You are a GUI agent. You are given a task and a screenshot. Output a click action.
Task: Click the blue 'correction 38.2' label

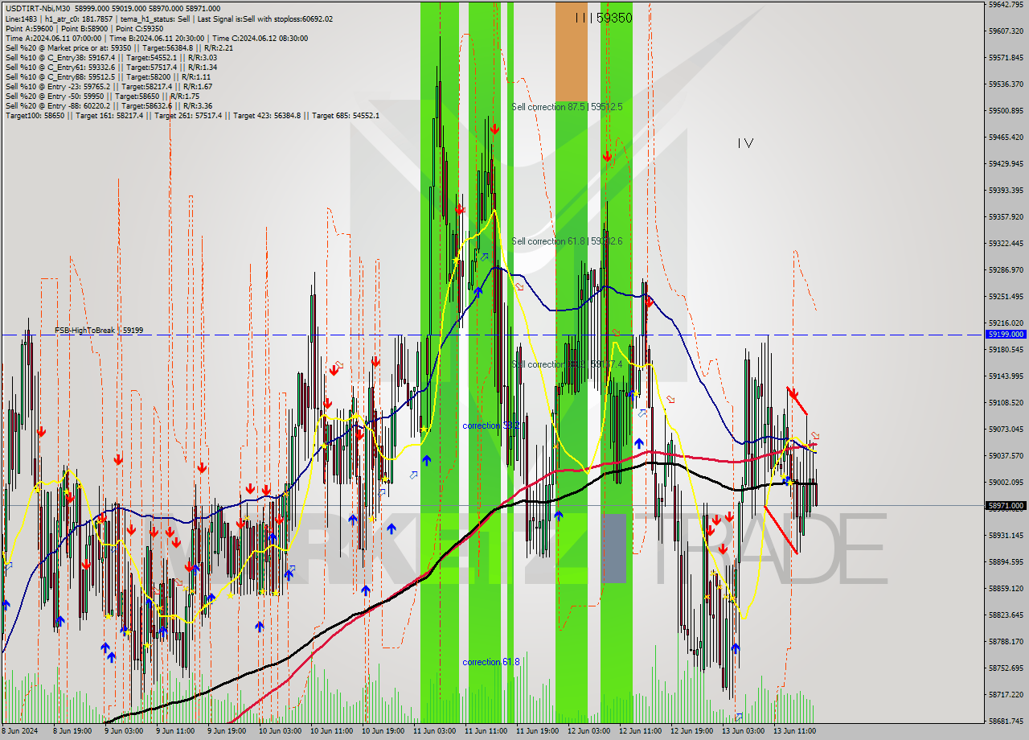pos(490,425)
